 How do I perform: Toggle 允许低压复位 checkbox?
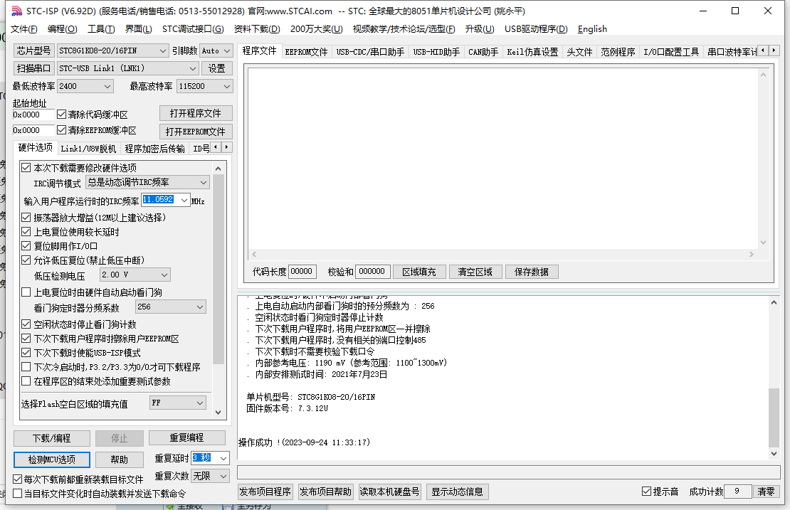pos(26,260)
